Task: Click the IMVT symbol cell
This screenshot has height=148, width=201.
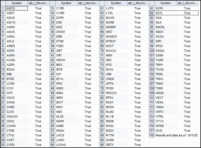Action: coord(67,102)
